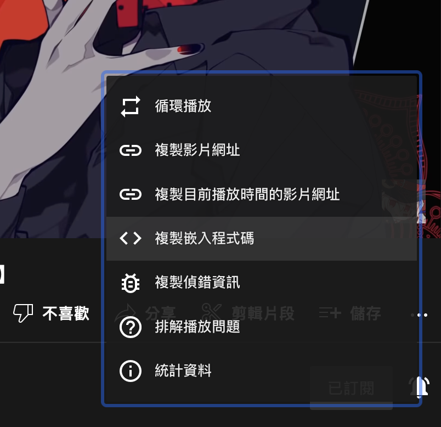Open the 分享 share options
The width and height of the screenshot is (441, 427).
pos(145,313)
